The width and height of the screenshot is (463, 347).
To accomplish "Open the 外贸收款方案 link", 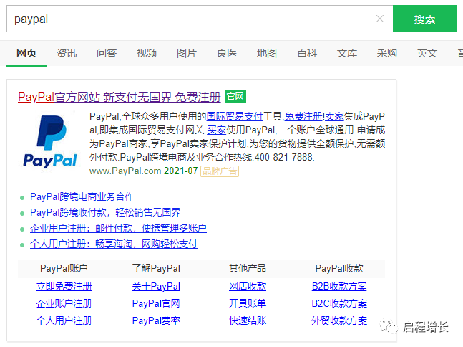I will pos(339,320).
